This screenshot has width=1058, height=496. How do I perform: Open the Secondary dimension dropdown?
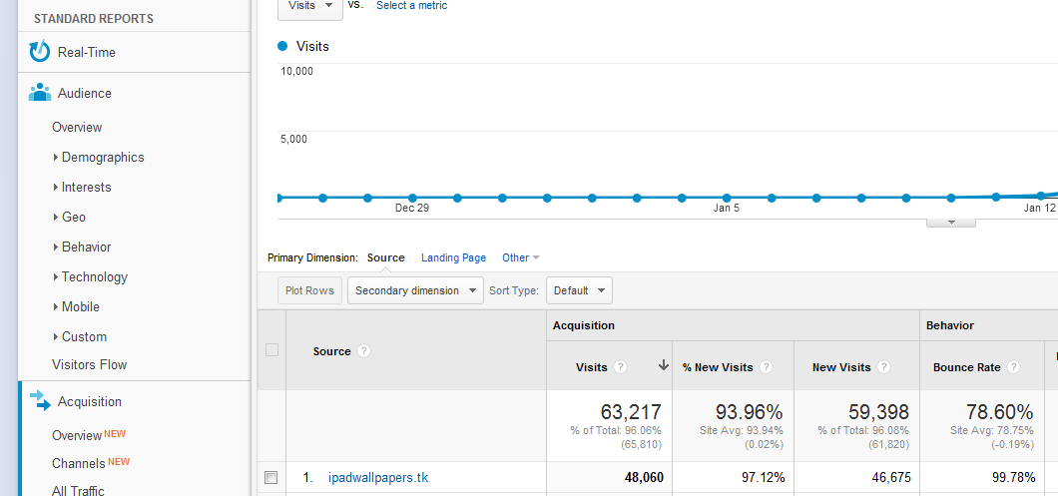click(x=415, y=290)
